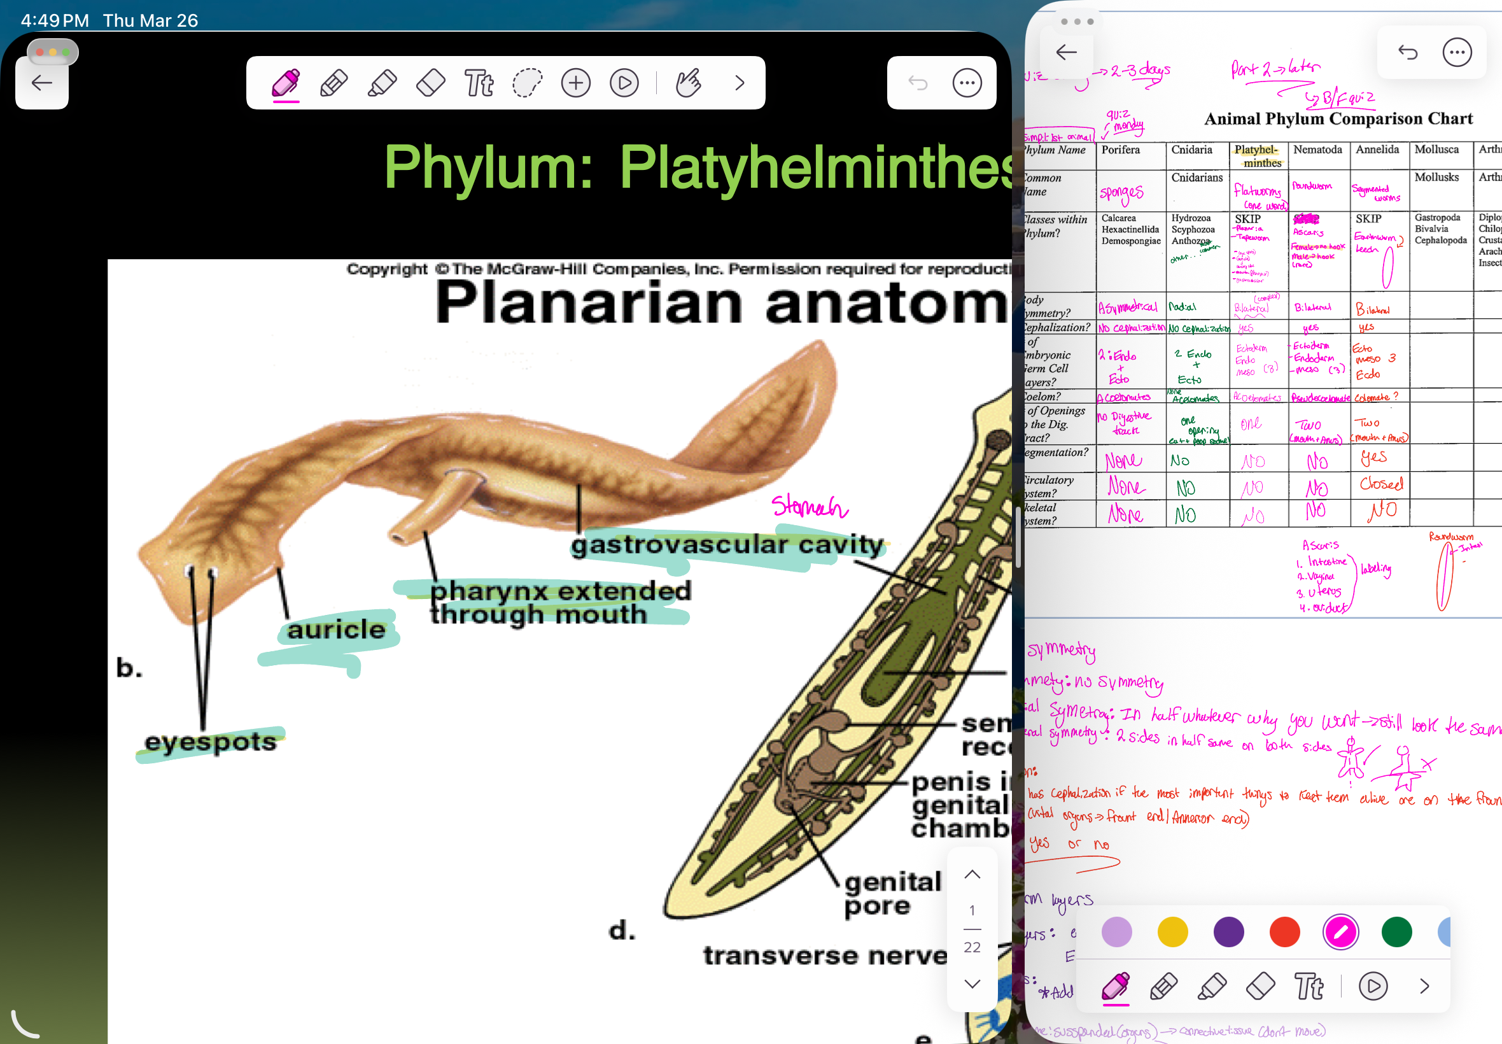Enable read-only hand mode
This screenshot has width=1502, height=1044.
click(688, 83)
